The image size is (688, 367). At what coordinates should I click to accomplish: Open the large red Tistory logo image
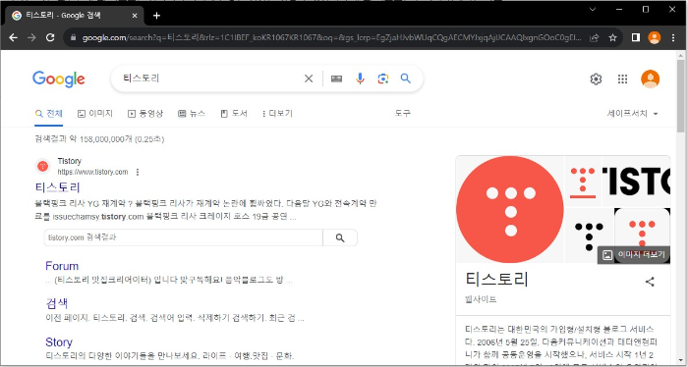[510, 209]
